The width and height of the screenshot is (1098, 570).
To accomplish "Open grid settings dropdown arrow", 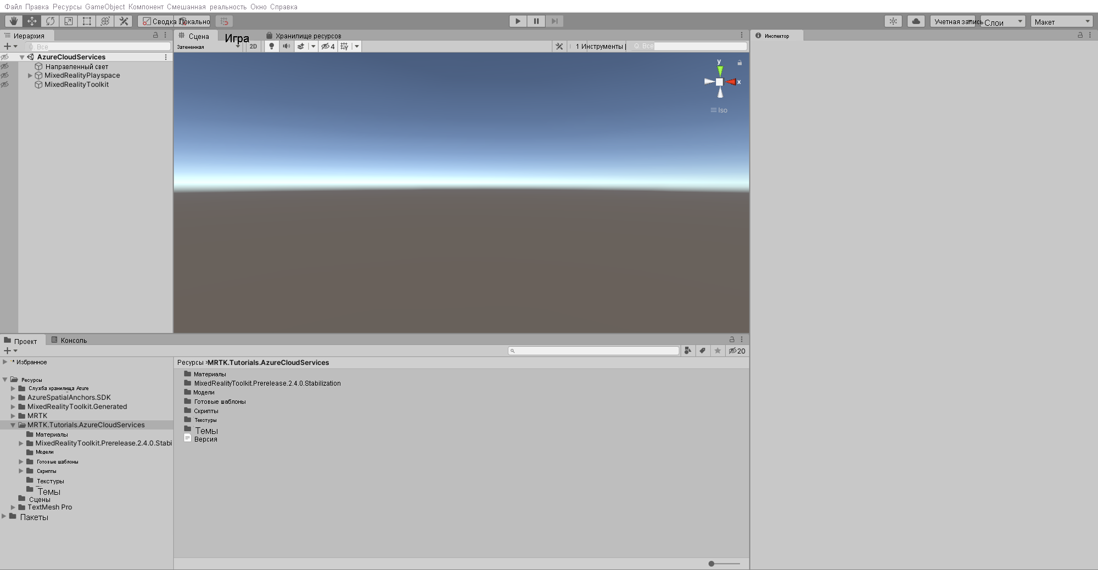I will click(356, 46).
